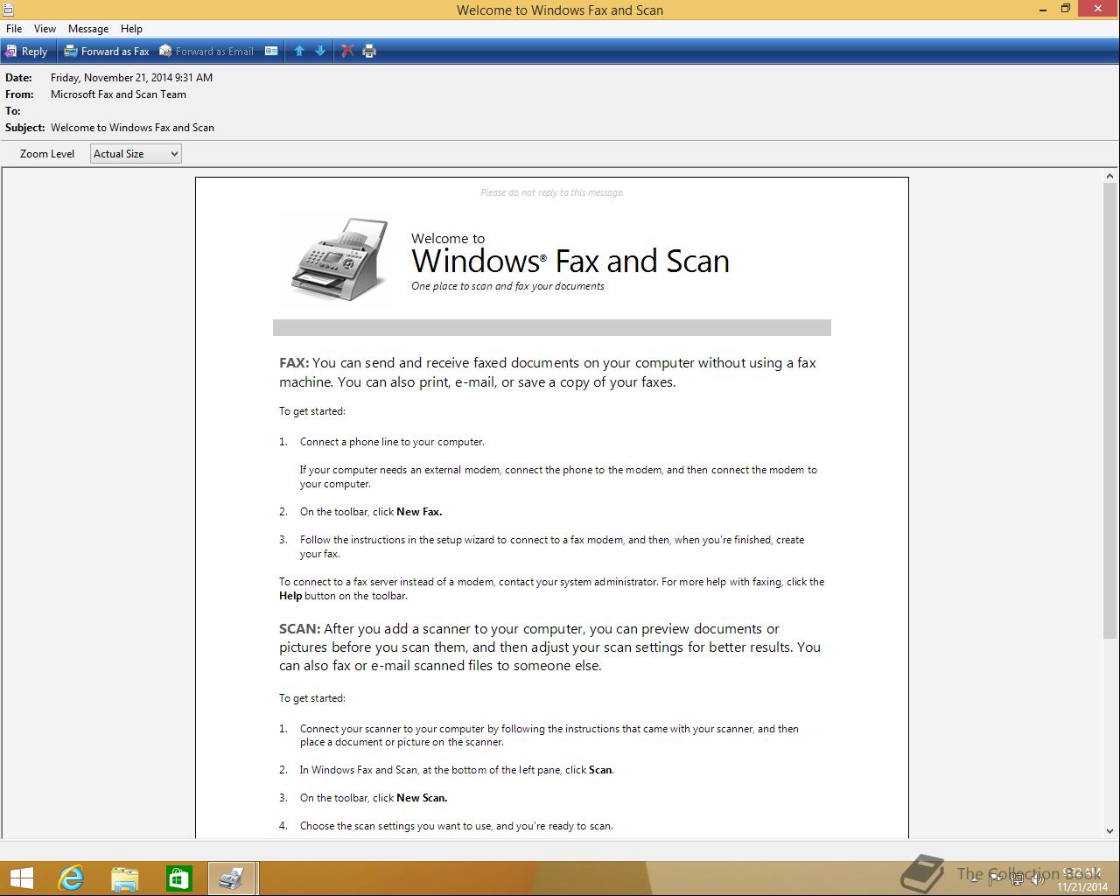Screen dimensions: 1120x896
Task: Click 'One place to scan and fax your documents'
Action: pos(507,286)
